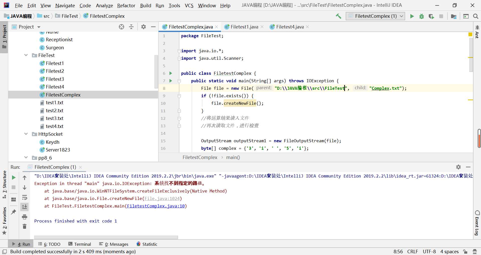
Task: Run FiletestComplex with the green toolbar arrow
Action: coord(412,16)
